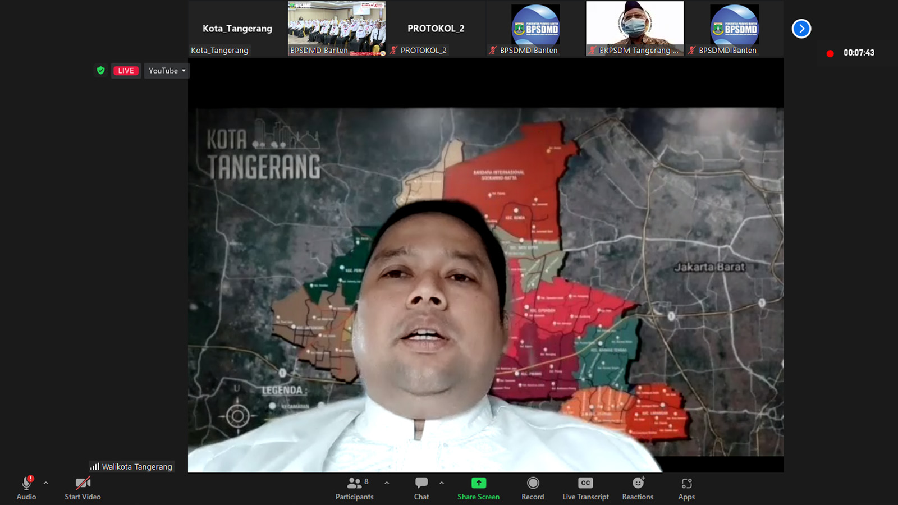Image resolution: width=898 pixels, height=505 pixels.
Task: Turn on camera with Start Video
Action: [83, 487]
